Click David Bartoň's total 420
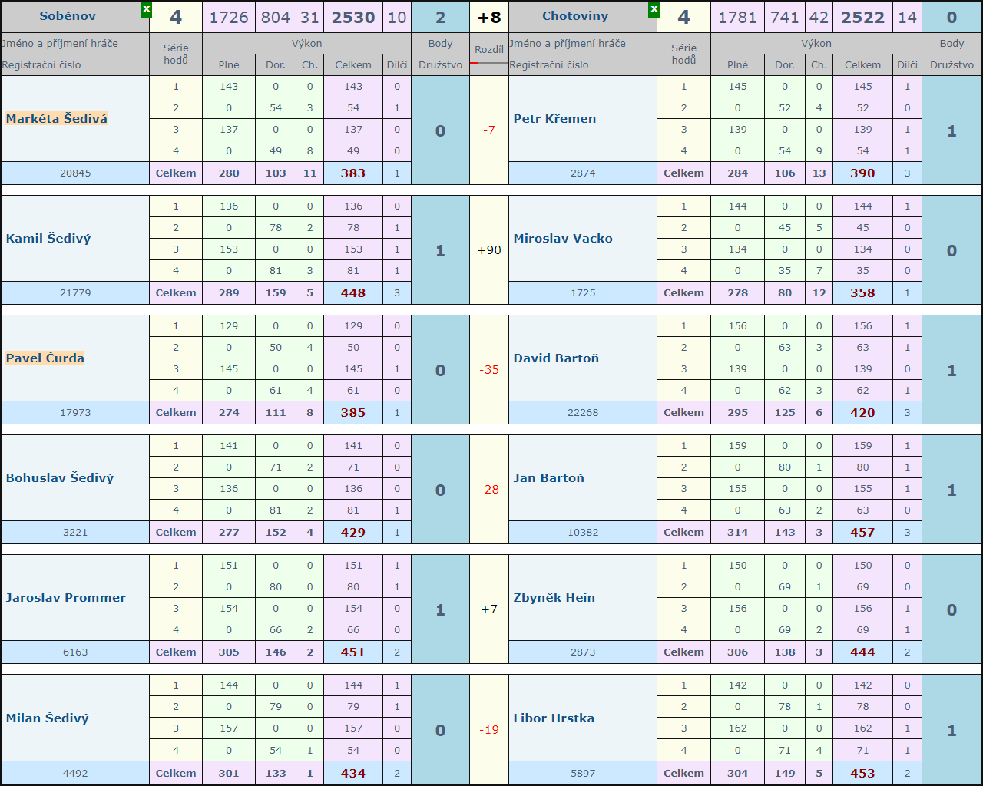 pos(862,412)
